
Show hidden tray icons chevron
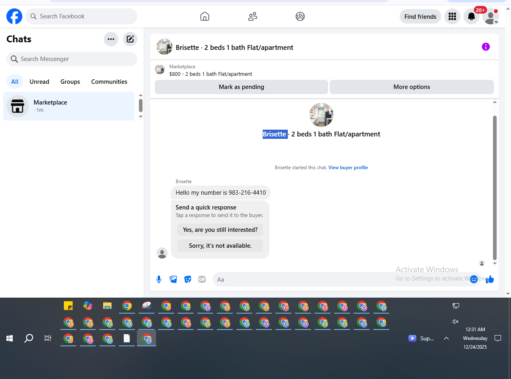pos(446,338)
